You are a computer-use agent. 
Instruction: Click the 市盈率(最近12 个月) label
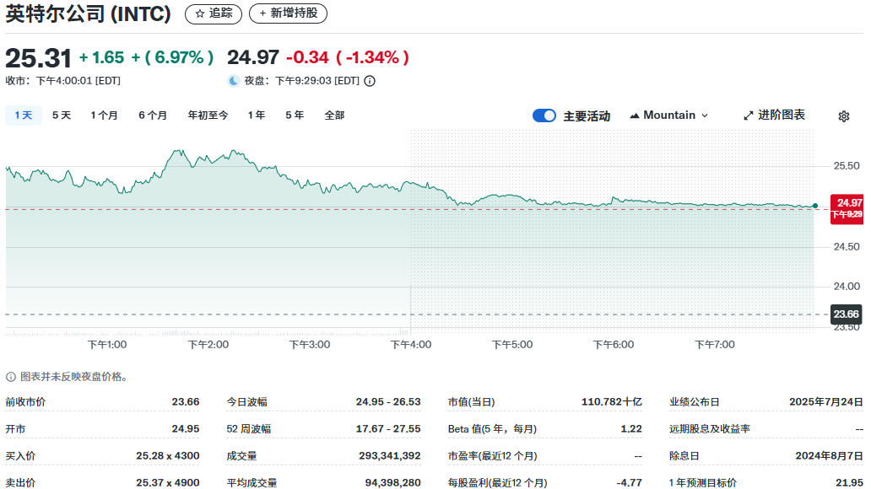(493, 455)
